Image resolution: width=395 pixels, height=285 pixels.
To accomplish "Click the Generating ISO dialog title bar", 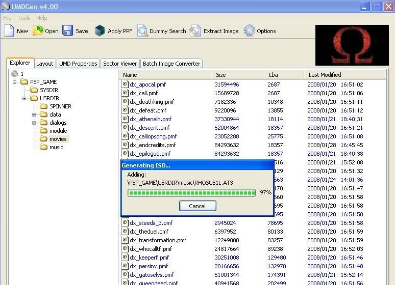I will (197, 165).
